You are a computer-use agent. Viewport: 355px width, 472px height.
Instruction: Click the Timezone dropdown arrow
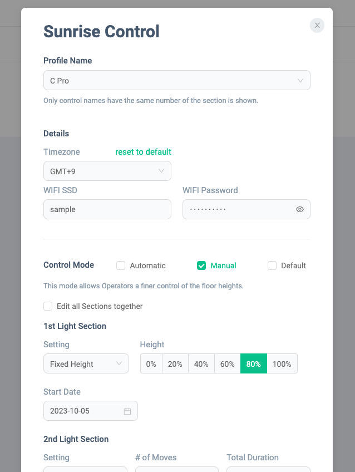(x=161, y=171)
